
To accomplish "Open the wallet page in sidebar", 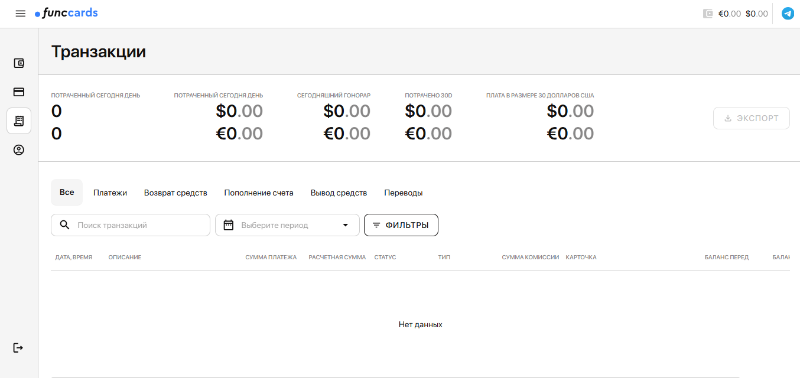I will tap(19, 63).
